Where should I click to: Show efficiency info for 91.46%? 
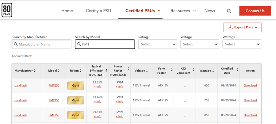pos(98,102)
